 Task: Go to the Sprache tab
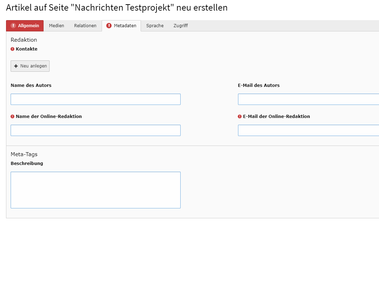[155, 26]
